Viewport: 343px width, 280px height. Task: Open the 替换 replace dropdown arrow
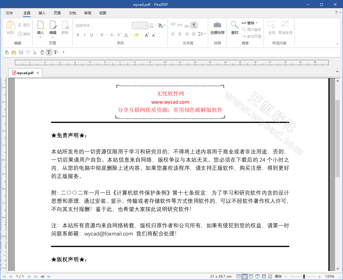[257, 22]
